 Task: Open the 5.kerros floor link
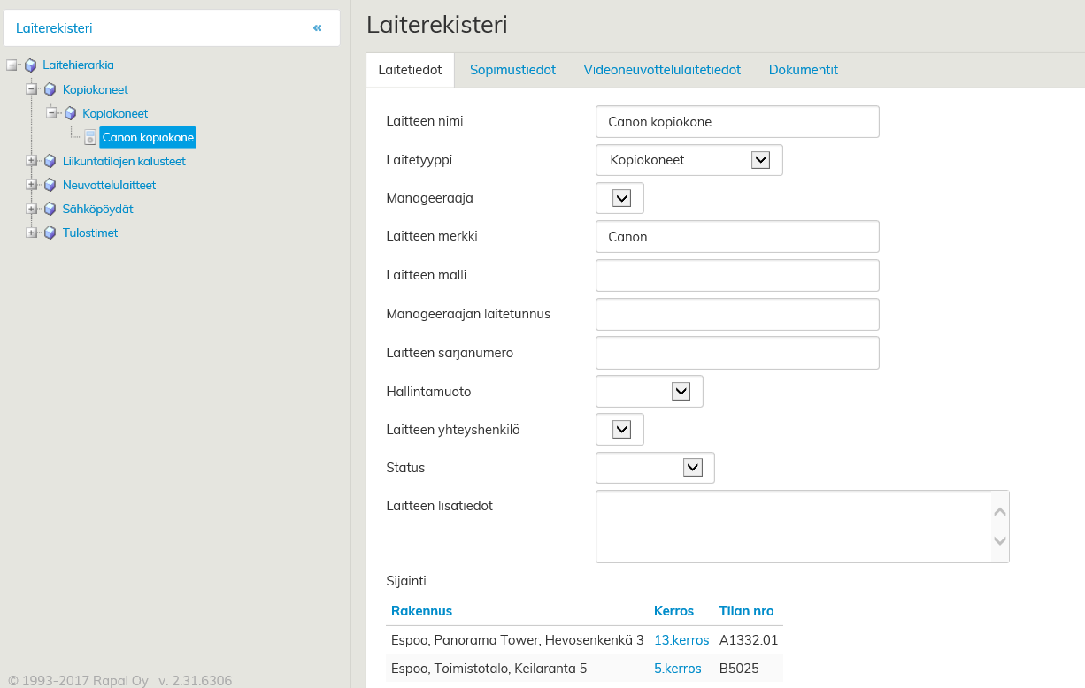coord(677,669)
